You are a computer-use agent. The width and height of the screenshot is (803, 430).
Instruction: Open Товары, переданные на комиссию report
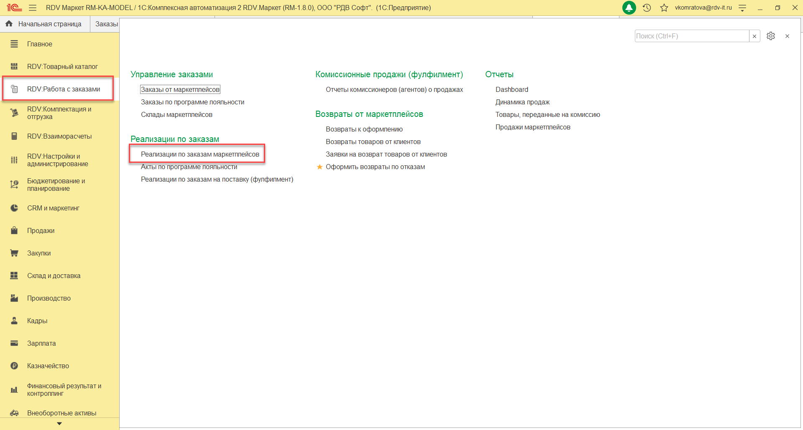(x=548, y=114)
